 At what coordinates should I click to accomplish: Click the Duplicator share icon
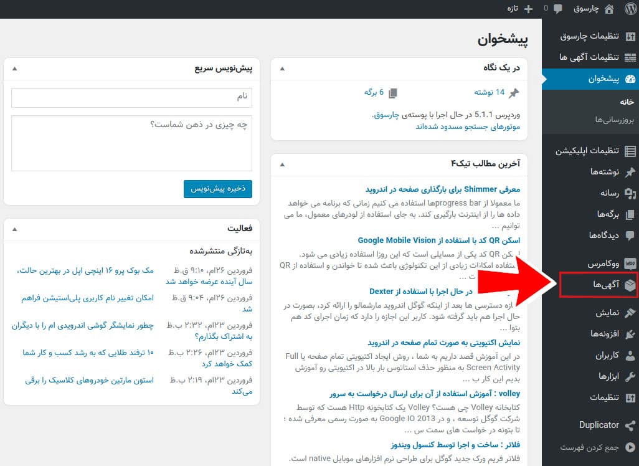click(630, 426)
